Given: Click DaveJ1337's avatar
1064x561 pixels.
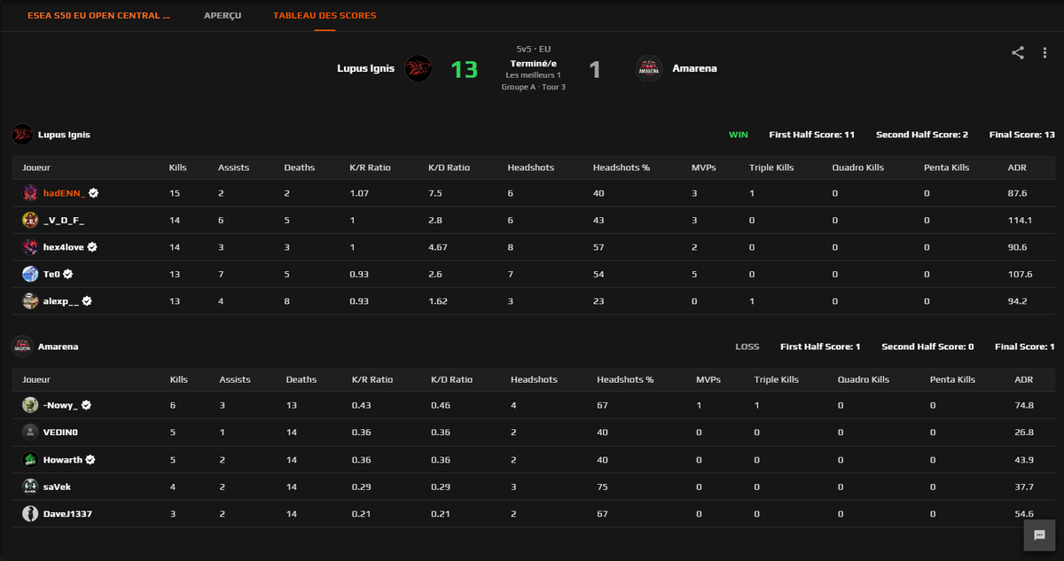Looking at the screenshot, I should 30,513.
